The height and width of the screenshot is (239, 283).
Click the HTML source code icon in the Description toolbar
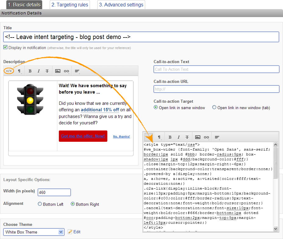tap(9, 71)
